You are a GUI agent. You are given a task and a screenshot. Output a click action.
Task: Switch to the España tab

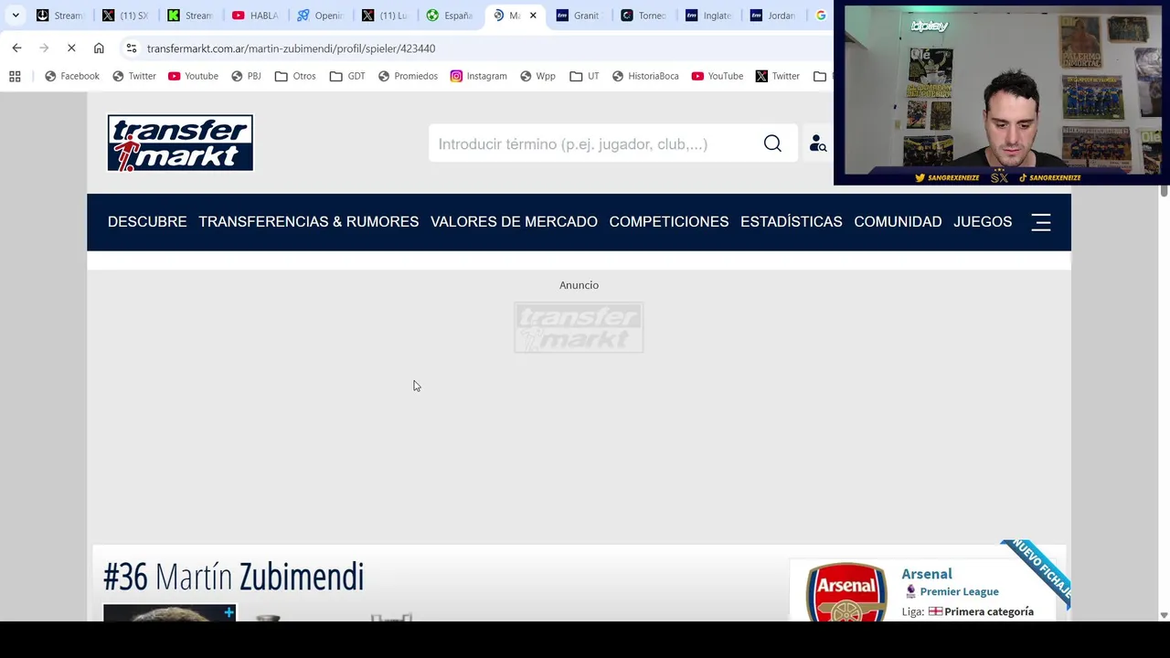pos(451,16)
